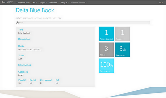Open the Tâches tile showing 3
This screenshot has height=98, width=166.
tap(106, 50)
